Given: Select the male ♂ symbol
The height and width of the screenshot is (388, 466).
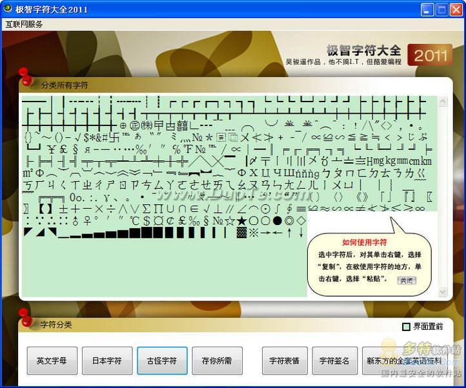Looking at the screenshot, I should [x=75, y=221].
